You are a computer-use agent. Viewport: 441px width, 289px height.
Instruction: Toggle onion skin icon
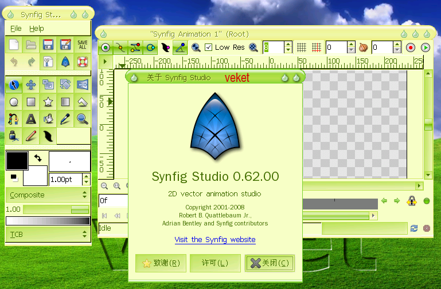pos(364,47)
